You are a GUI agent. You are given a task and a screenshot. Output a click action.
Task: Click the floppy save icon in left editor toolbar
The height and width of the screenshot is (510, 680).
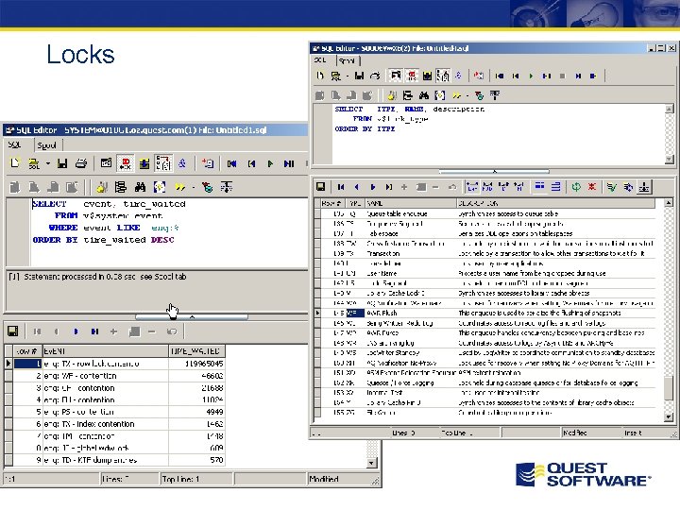tap(62, 163)
